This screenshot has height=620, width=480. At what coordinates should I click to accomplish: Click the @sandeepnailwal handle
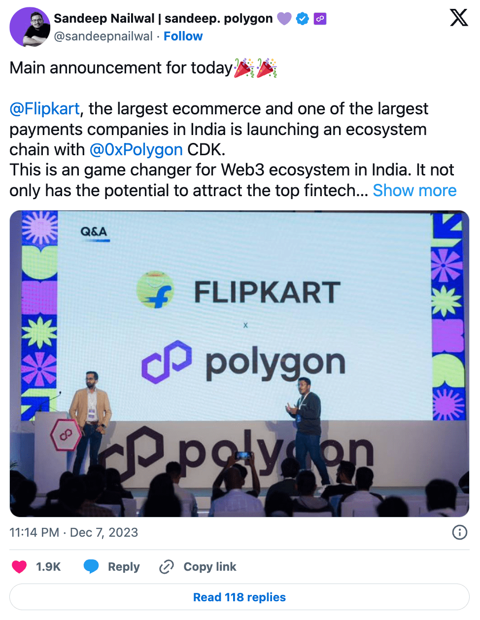pyautogui.click(x=103, y=36)
